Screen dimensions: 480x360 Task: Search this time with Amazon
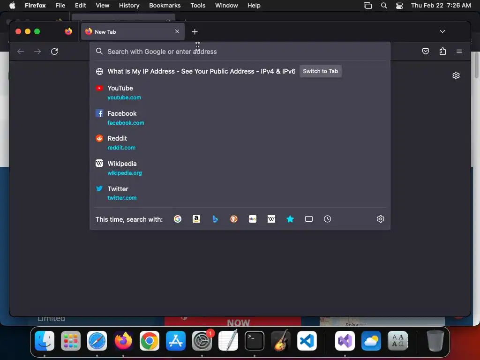point(196,219)
